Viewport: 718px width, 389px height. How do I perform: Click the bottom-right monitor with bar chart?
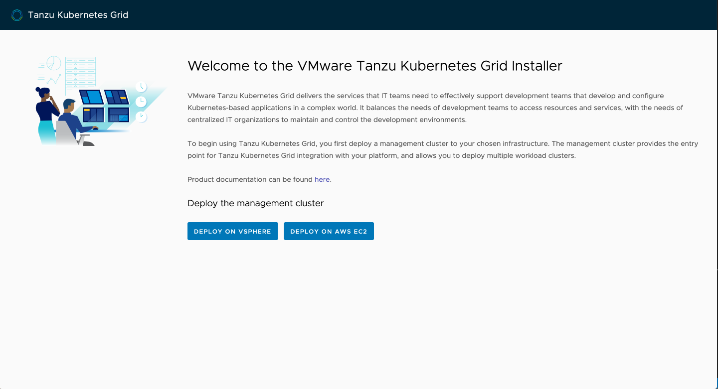tap(118, 115)
